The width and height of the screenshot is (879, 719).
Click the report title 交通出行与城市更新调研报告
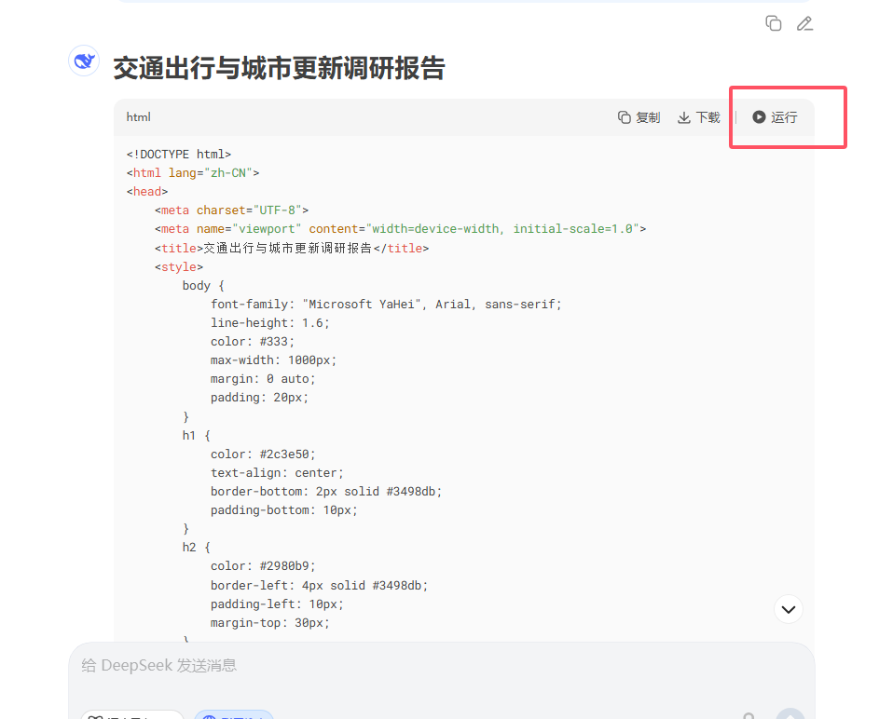click(278, 68)
